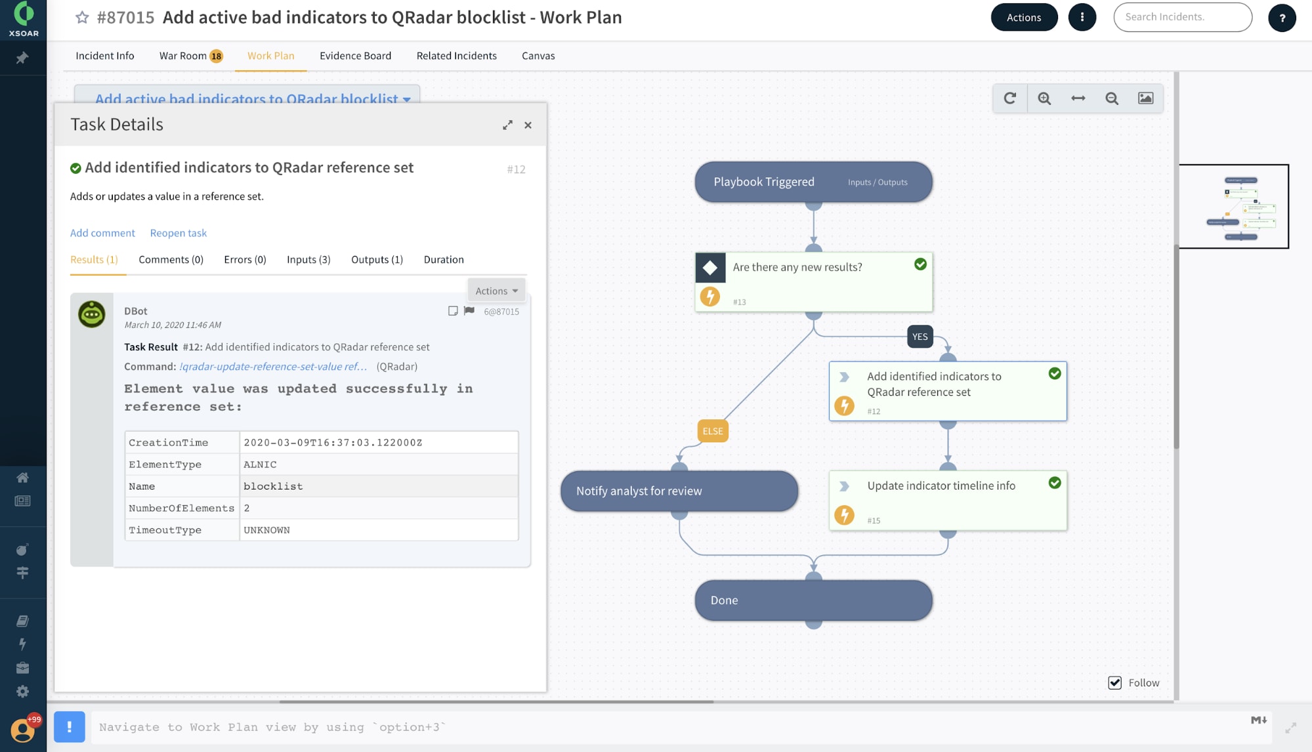The image size is (1312, 752).
Task: Open Settings gear in the sidebar
Action: pos(22,691)
